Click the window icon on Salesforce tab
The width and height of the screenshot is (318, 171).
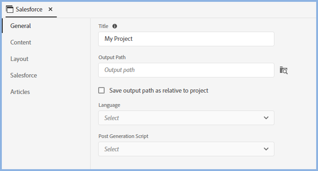point(10,9)
